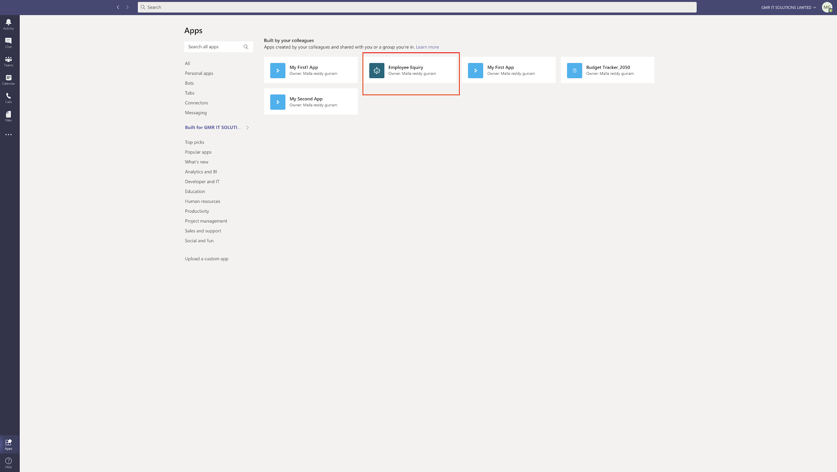The image size is (837, 472).
Task: Click the back navigation arrow
Action: pos(118,7)
